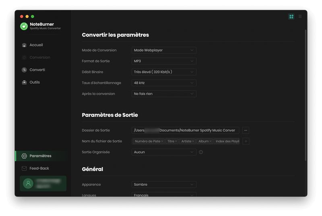Click the Taux d'échantillonnage label

coord(101,83)
